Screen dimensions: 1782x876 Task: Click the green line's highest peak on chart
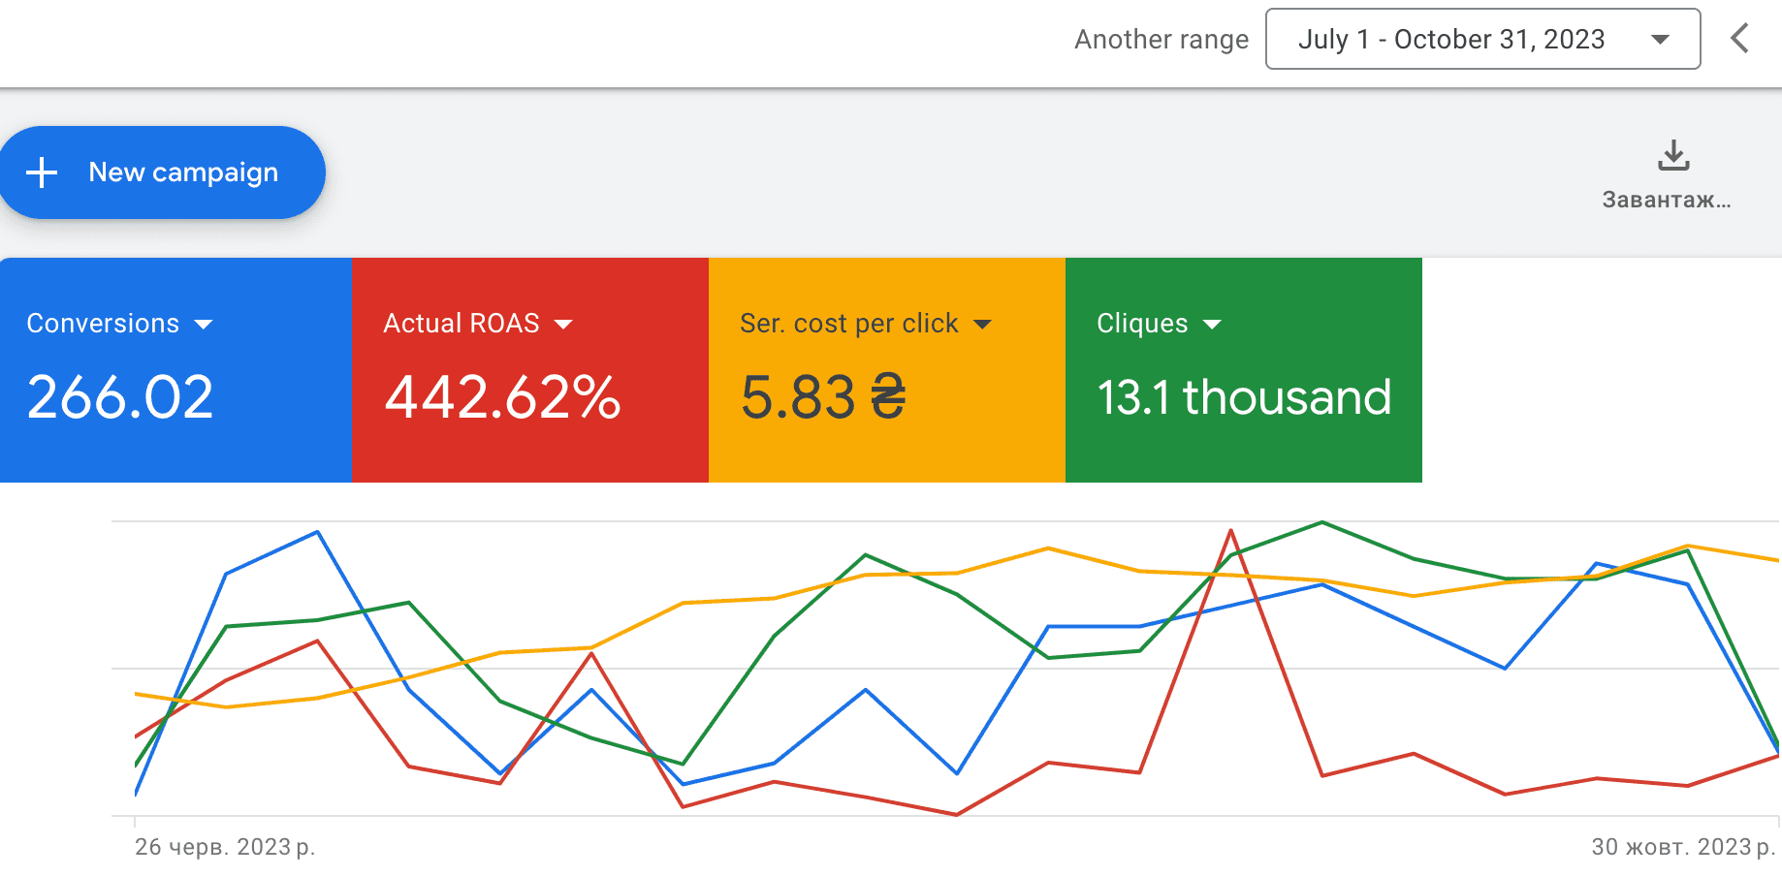click(x=1322, y=523)
